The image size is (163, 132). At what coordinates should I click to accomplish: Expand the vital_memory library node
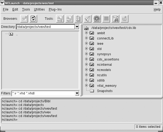86,85
